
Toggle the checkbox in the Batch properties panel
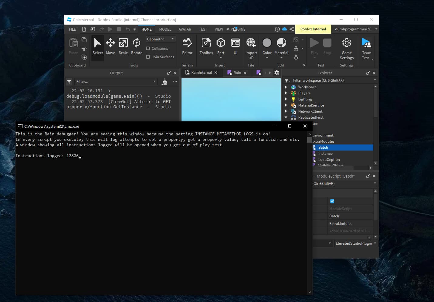332,201
